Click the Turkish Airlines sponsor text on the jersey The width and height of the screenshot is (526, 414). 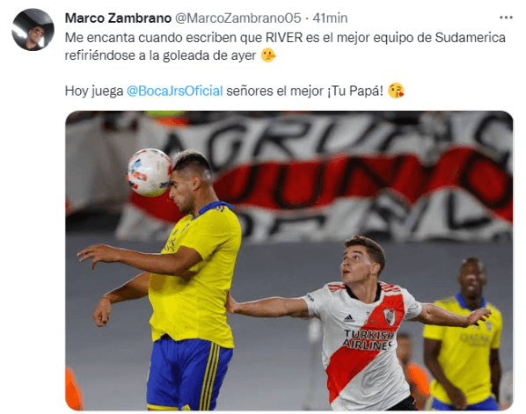coord(368,339)
